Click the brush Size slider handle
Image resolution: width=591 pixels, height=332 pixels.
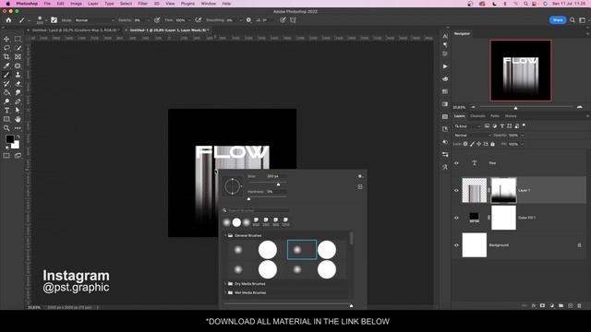pos(278,184)
